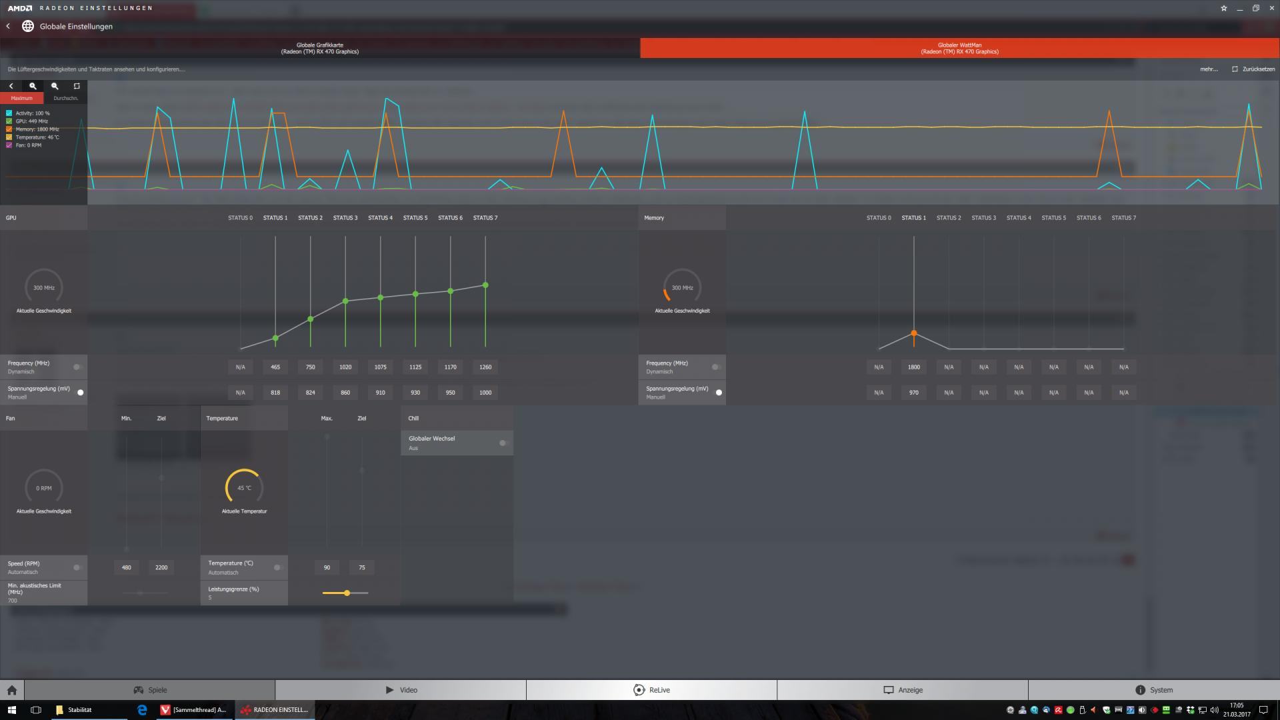This screenshot has width=1280, height=720.
Task: Toggle GPU Frequency (MHz) Dynamisch switch
Action: (77, 367)
